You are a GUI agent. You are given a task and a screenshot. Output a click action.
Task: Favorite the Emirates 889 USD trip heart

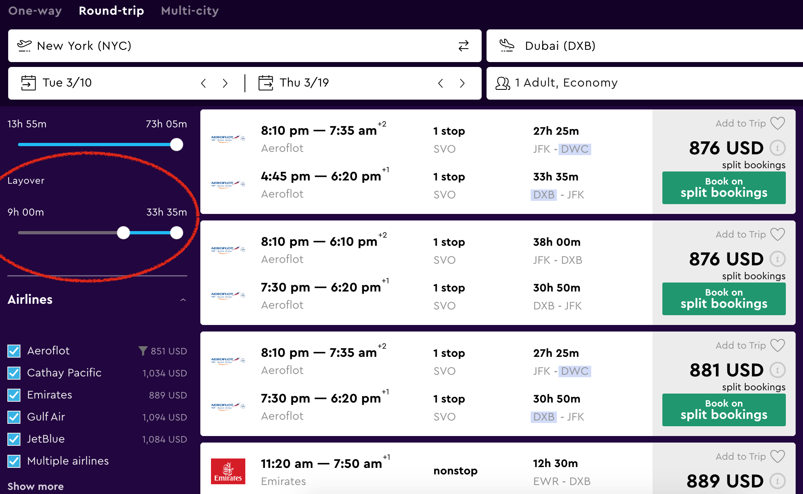[x=778, y=456]
